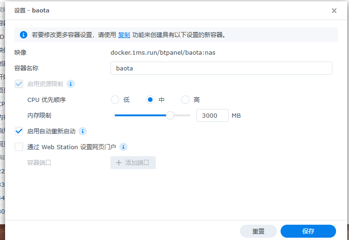Click the 容器名称 field containing baota

(221, 68)
